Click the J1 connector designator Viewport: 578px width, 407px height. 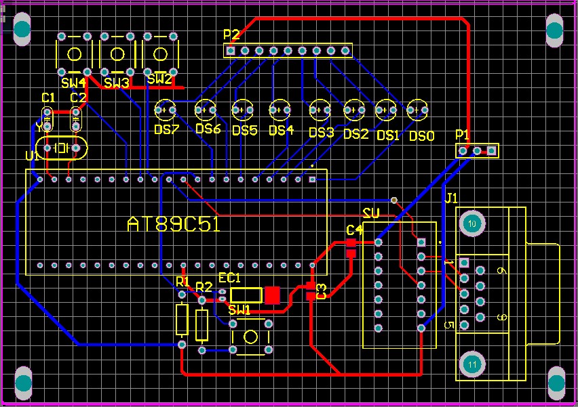[451, 198]
